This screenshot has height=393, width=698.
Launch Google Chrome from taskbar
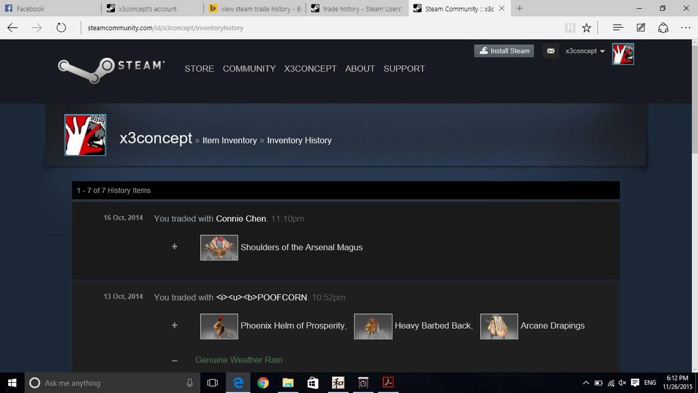tap(263, 383)
